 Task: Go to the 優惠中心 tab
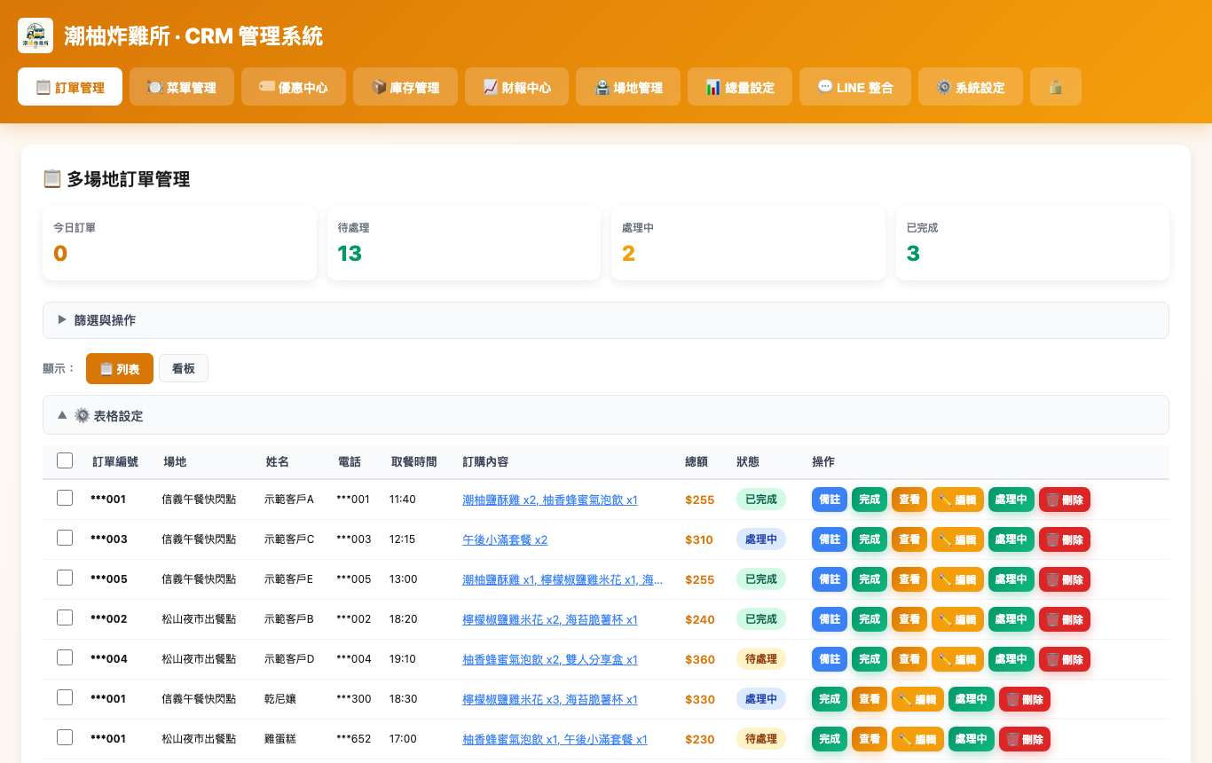(294, 87)
